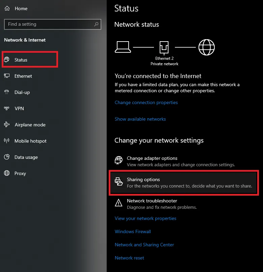Open the Ethernet settings page
263x272 pixels.
click(x=23, y=76)
